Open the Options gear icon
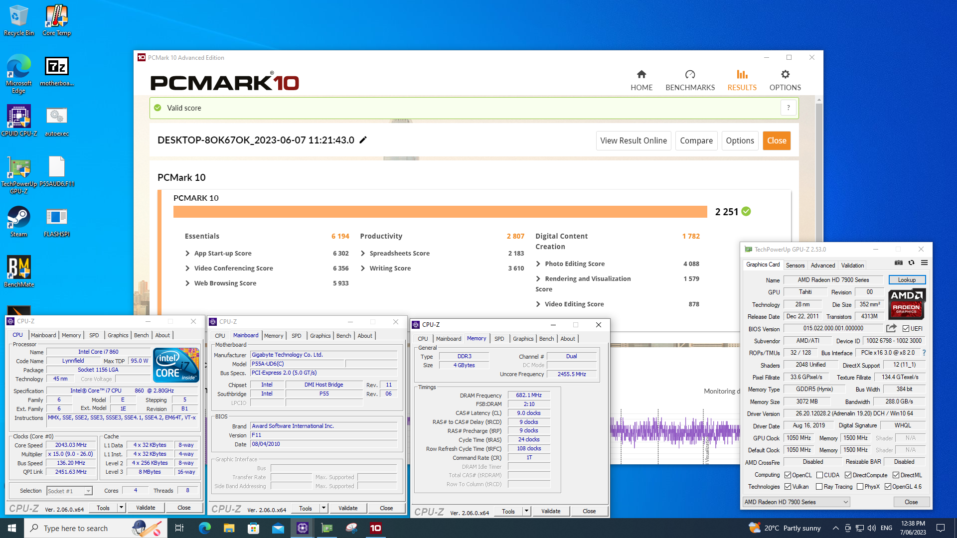Image resolution: width=957 pixels, height=538 pixels. click(785, 74)
